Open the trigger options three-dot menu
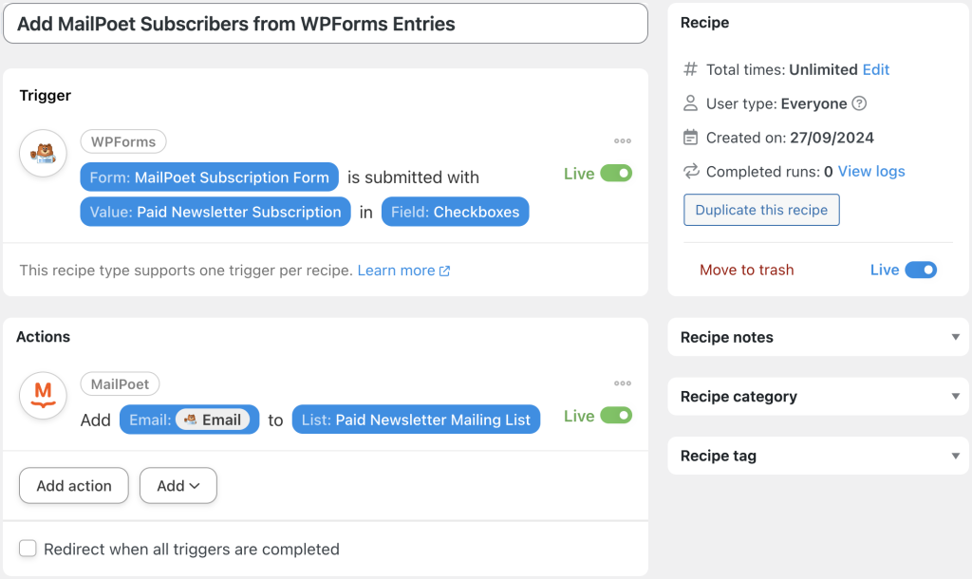972x579 pixels. pos(623,140)
